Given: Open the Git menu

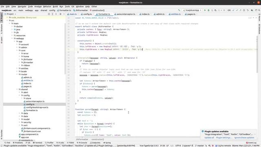Looking at the screenshot, I should (x=73, y=7).
